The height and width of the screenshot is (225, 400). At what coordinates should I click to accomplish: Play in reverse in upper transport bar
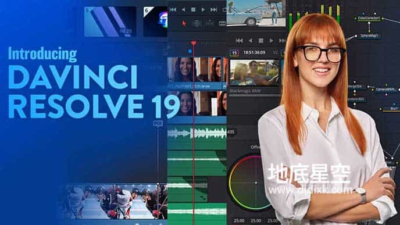[183, 10]
